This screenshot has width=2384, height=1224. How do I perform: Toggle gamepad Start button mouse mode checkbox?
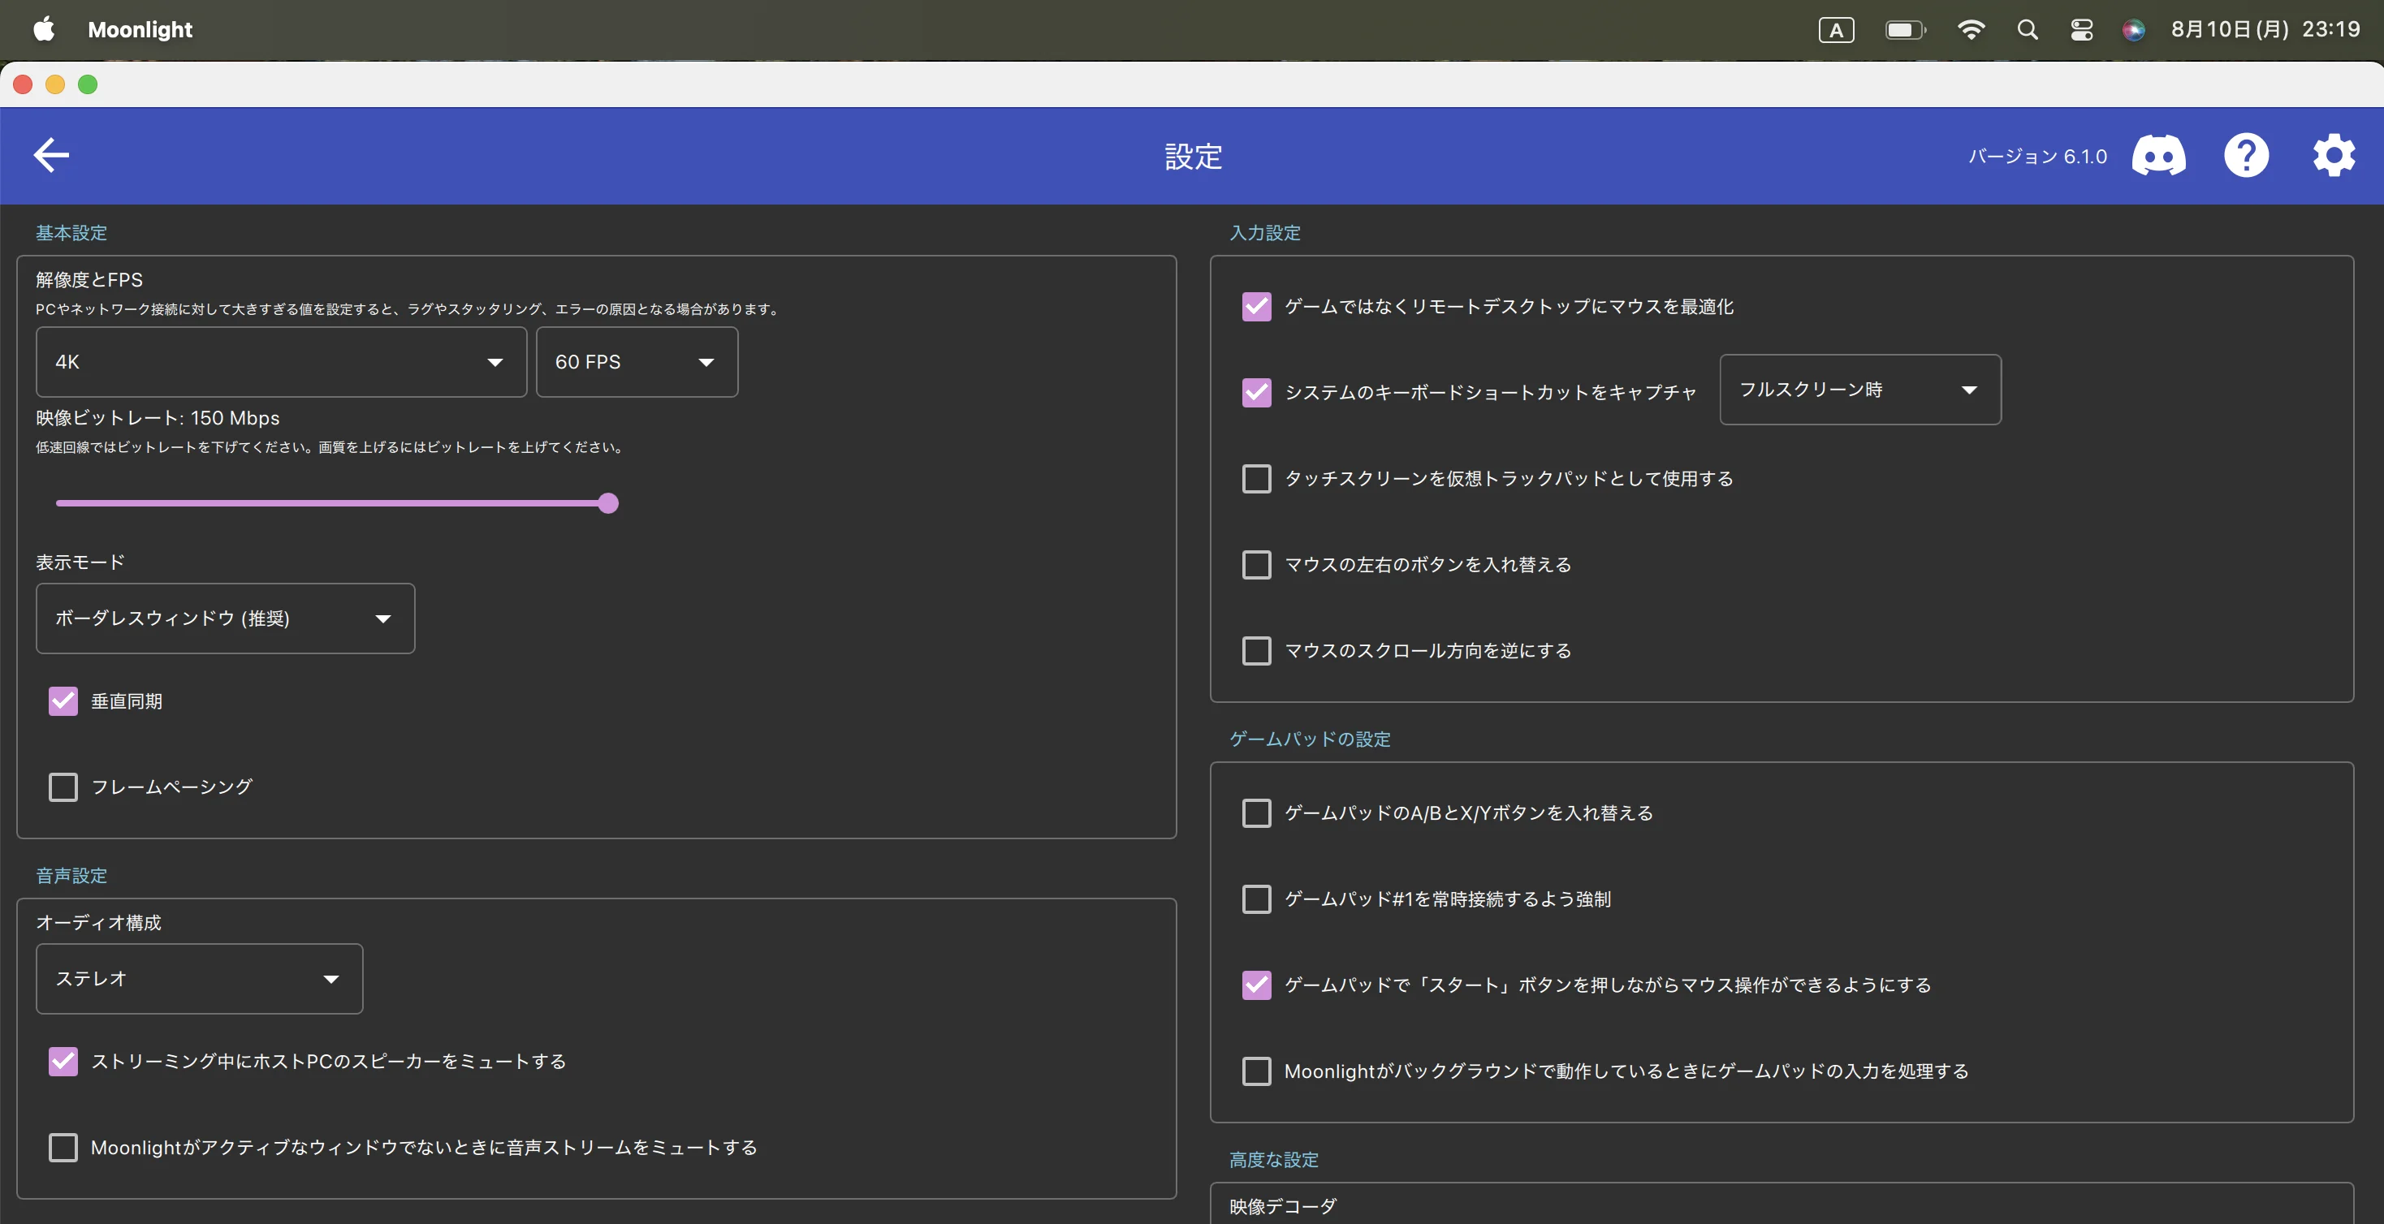coord(1256,985)
